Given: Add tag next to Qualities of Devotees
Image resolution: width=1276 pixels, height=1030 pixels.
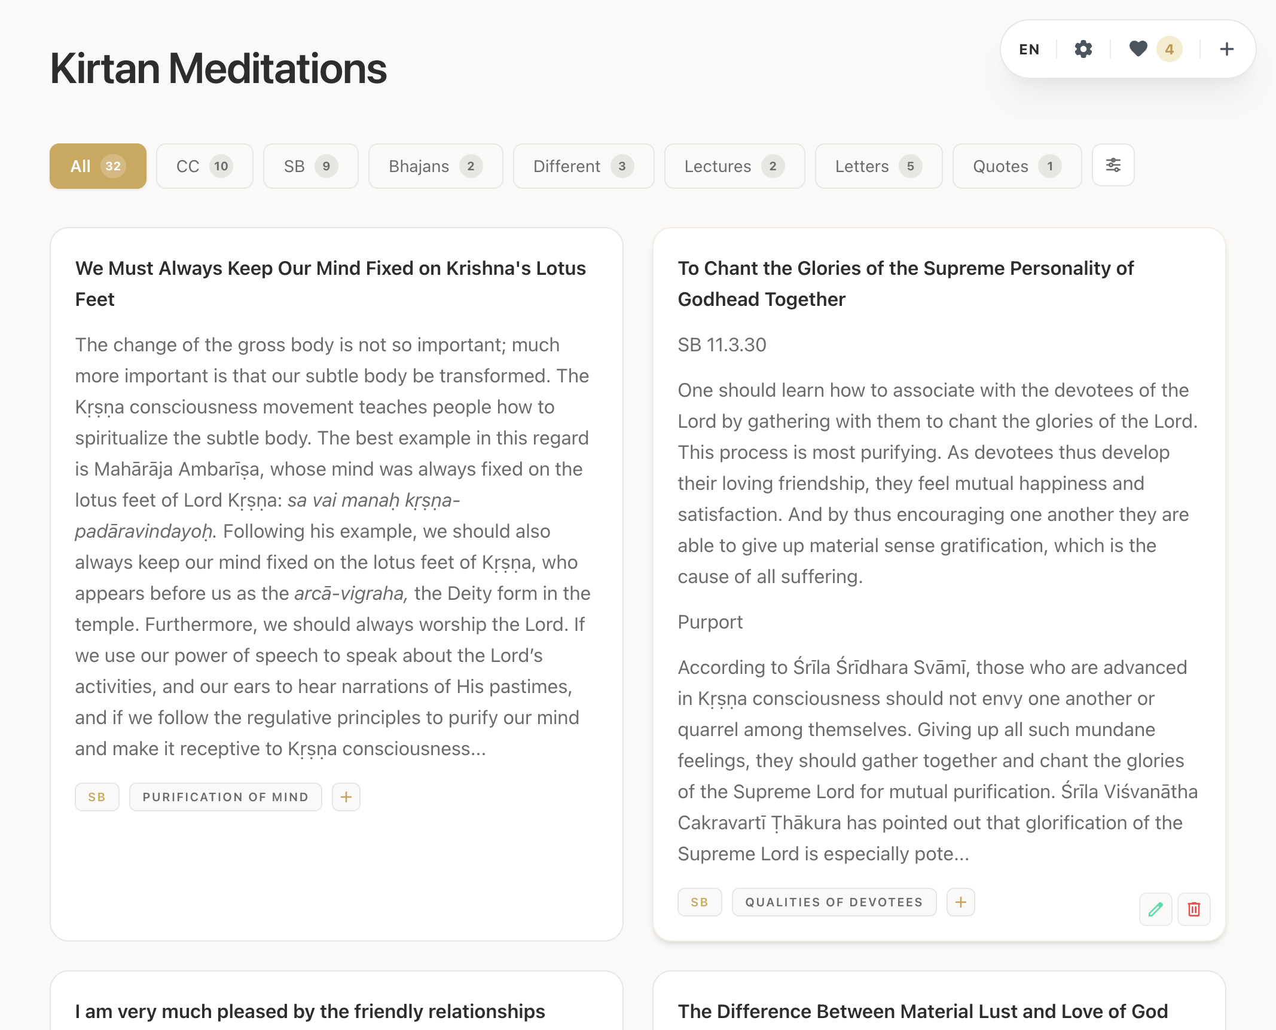Looking at the screenshot, I should tap(960, 902).
